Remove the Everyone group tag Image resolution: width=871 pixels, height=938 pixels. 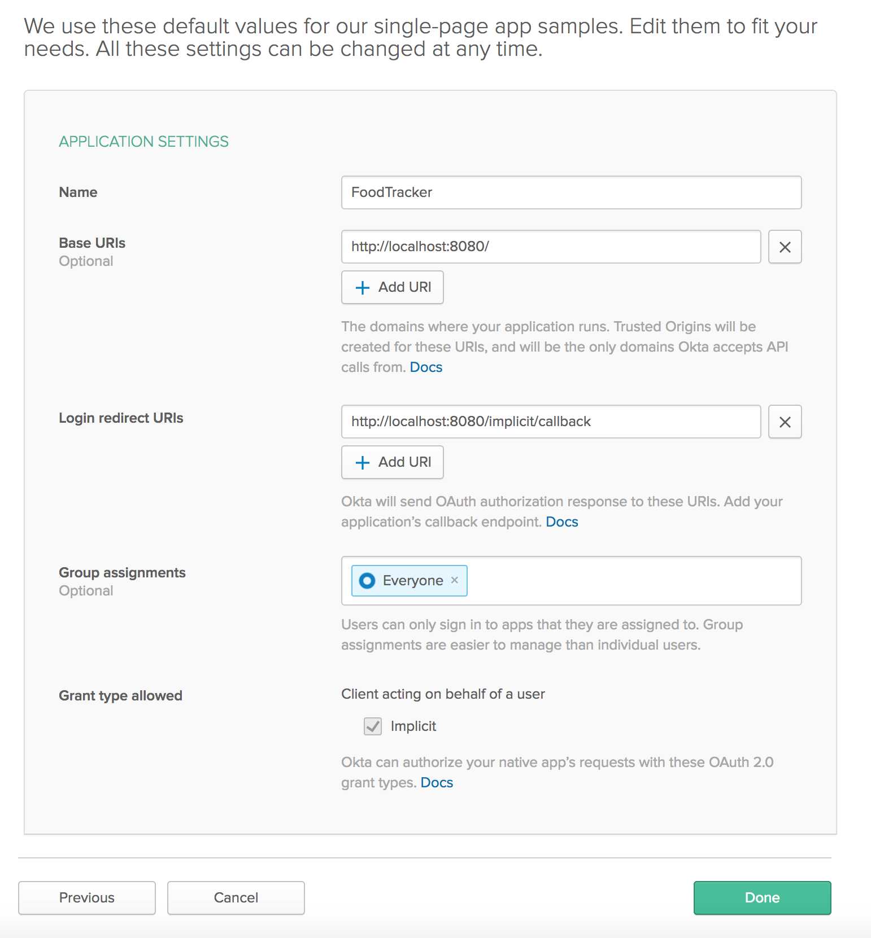[x=454, y=580]
